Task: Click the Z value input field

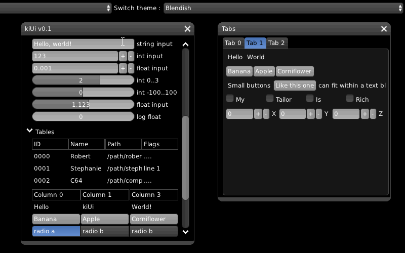Action: point(346,114)
